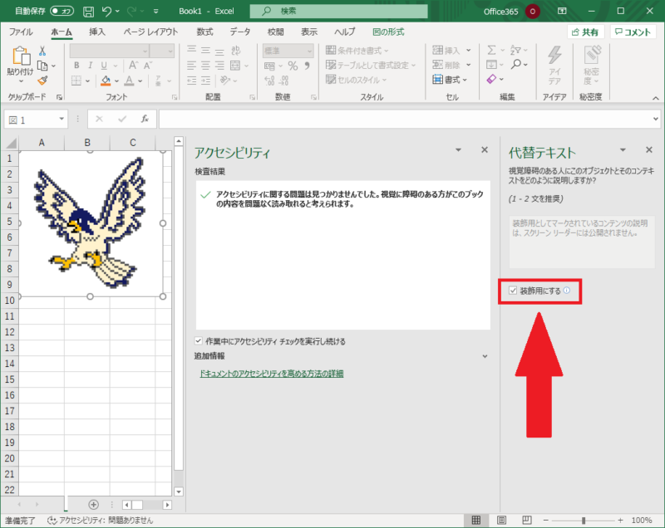Switch to Page Layout view icon
665x528 pixels.
501,520
